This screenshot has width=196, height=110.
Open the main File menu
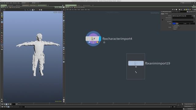(x=2, y=3)
